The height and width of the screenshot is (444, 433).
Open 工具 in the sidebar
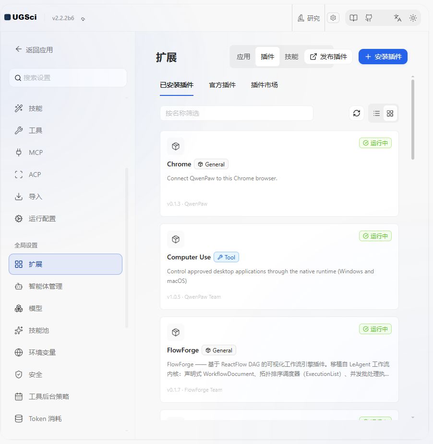(65, 130)
